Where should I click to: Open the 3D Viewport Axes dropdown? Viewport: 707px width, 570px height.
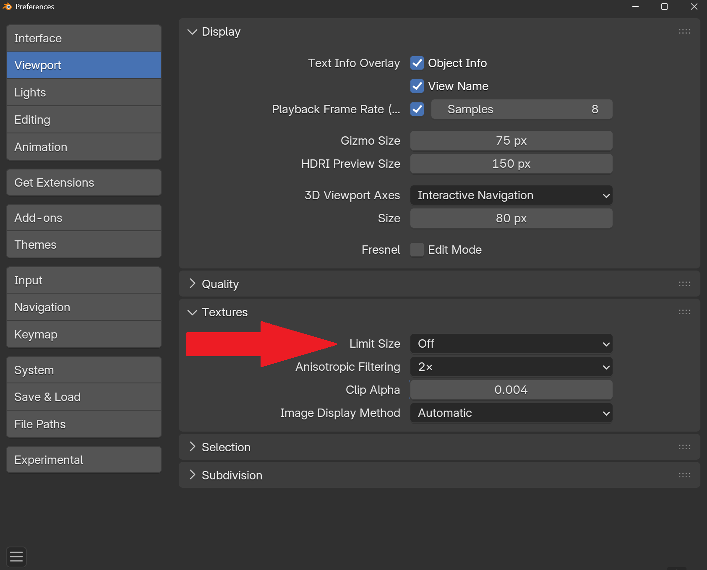[x=511, y=195]
